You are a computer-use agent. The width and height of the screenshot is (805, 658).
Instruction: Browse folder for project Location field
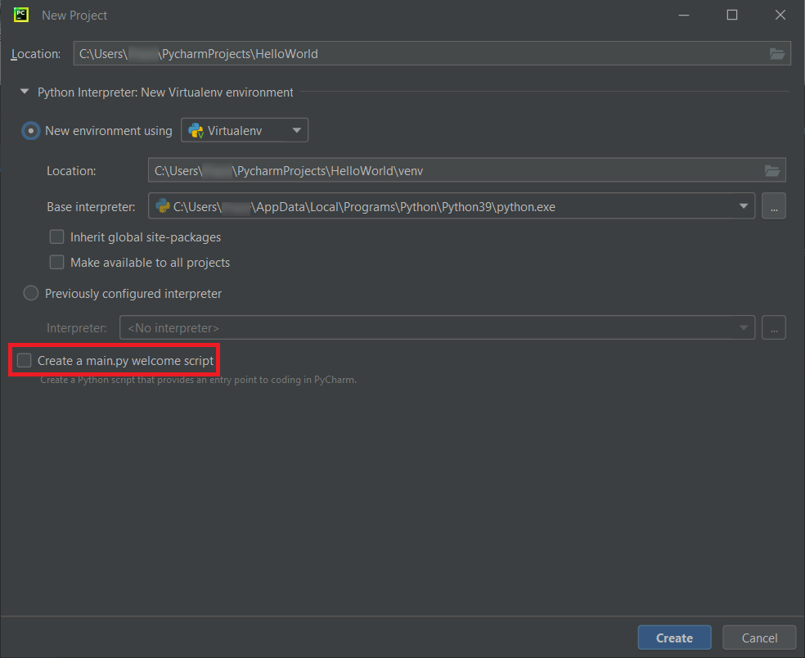pos(776,53)
